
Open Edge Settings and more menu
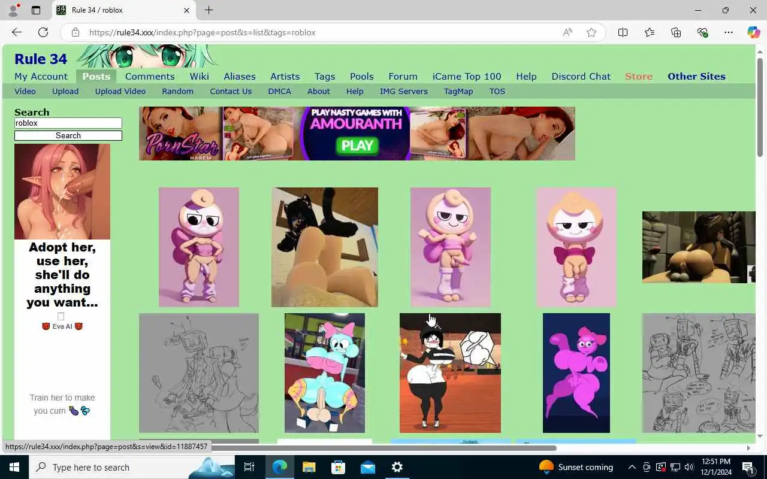[729, 32]
